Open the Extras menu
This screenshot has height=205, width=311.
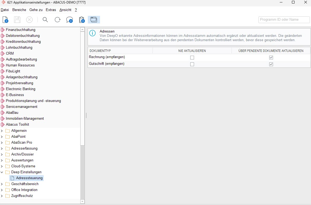(51, 10)
